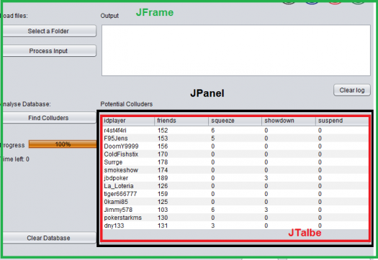Viewport: 378px width, 260px height.
Task: Click the Select a Folder button
Action: (49, 31)
